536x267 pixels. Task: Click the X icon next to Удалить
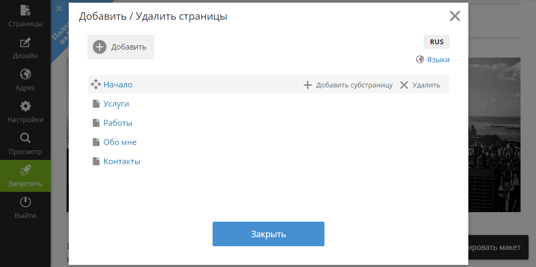coord(404,85)
